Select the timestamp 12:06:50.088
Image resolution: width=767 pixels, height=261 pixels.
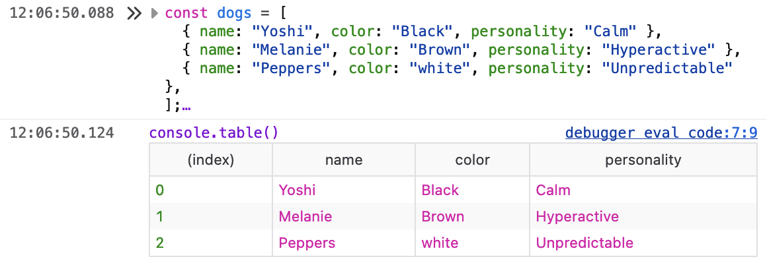tap(61, 13)
